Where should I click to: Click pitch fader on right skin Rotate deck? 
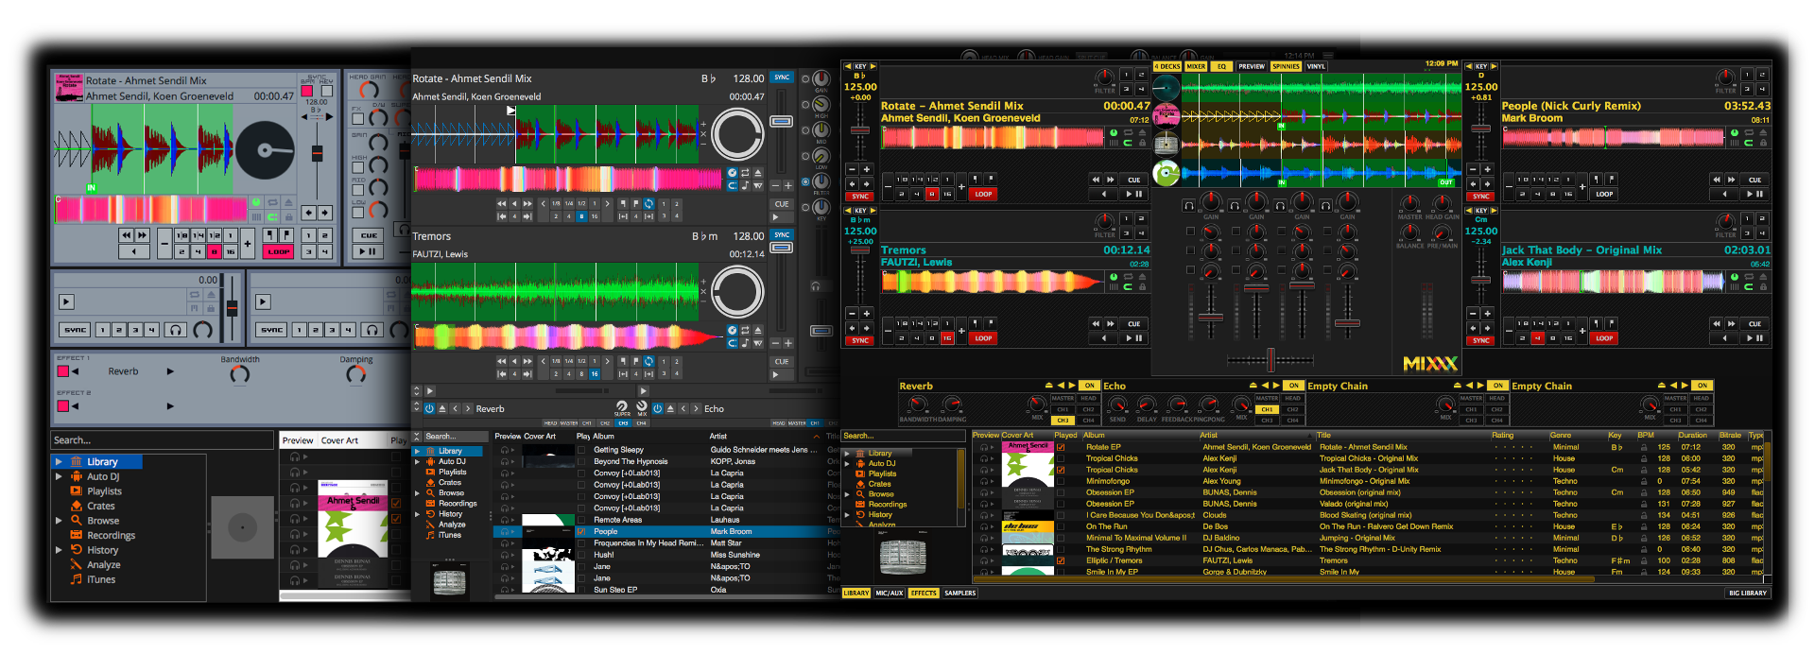point(860,130)
